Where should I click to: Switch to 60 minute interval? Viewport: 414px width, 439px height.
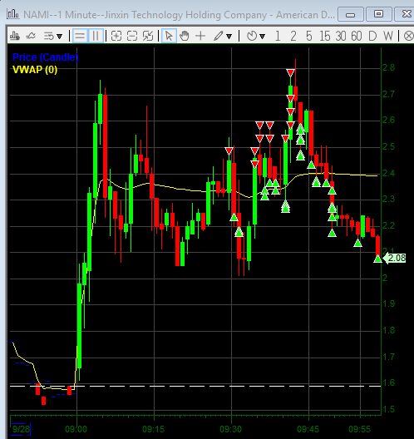[x=357, y=36]
